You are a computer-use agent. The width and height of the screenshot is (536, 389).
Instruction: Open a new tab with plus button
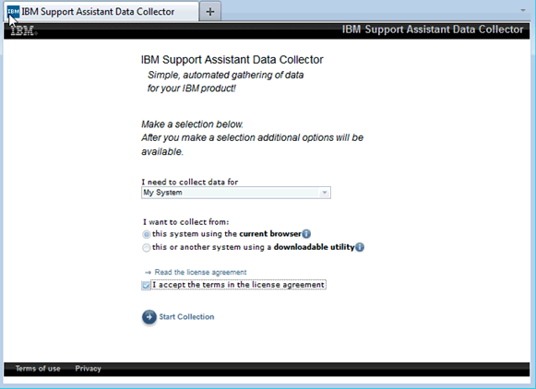point(210,12)
